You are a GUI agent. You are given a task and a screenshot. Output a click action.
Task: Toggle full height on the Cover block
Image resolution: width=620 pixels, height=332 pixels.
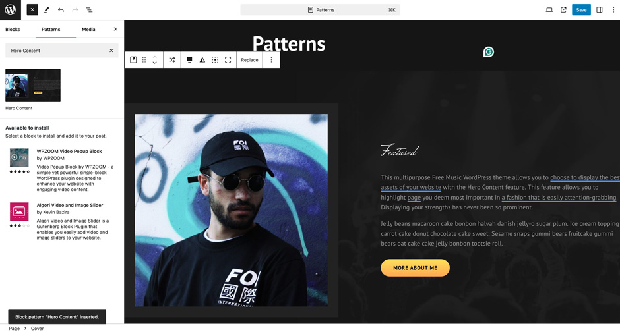click(228, 60)
